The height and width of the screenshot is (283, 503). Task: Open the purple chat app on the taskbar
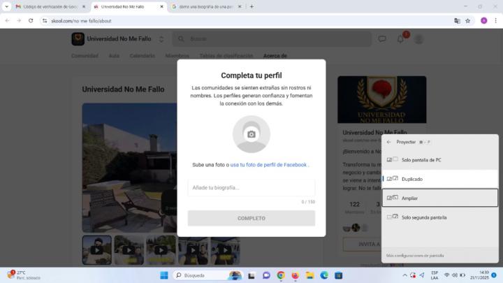(266, 275)
